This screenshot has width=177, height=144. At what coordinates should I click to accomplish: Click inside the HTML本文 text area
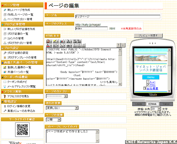[x=82, y=66]
